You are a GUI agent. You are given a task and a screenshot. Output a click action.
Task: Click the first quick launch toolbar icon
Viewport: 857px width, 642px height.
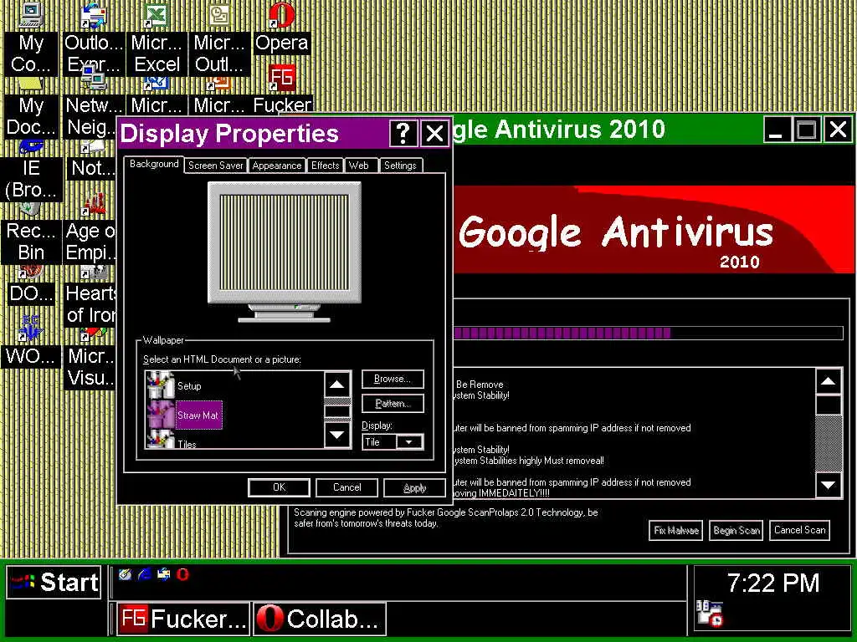(x=126, y=574)
